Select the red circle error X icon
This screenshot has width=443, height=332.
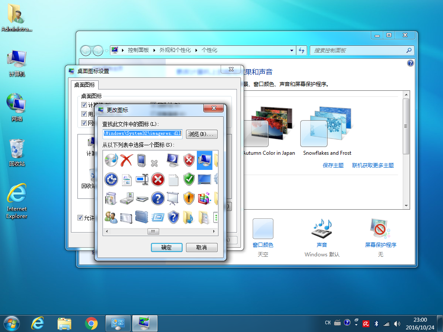[157, 179]
